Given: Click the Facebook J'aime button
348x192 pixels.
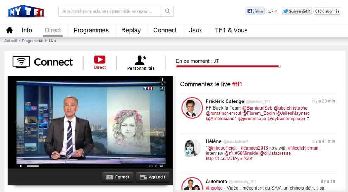Looking at the screenshot, I should tap(255, 11).
